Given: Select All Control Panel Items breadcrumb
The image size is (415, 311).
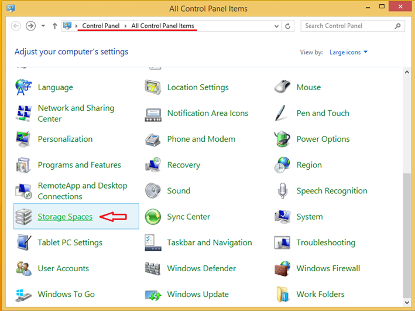Looking at the screenshot, I should 163,26.
